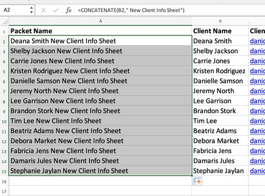Click the confirm checkmark in formula bar

tap(56, 11)
